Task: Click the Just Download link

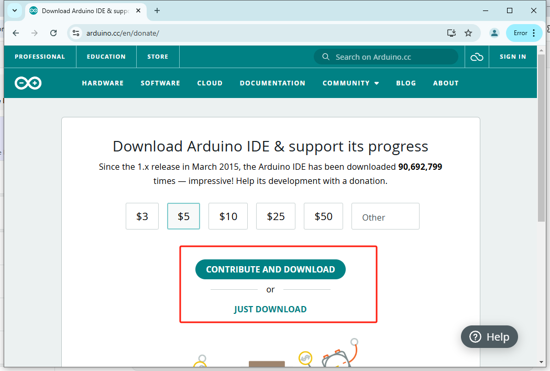Action: pyautogui.click(x=270, y=309)
